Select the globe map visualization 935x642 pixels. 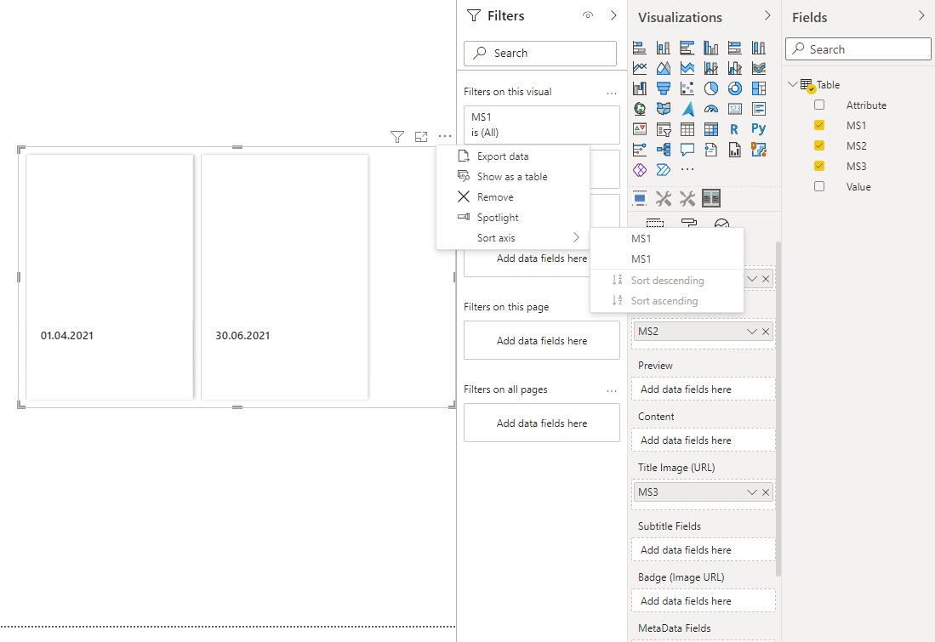[x=639, y=109]
